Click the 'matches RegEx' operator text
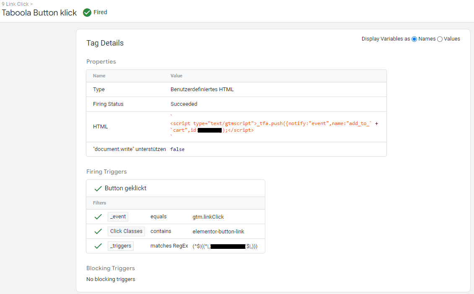Image resolution: width=474 pixels, height=294 pixels. (169, 246)
